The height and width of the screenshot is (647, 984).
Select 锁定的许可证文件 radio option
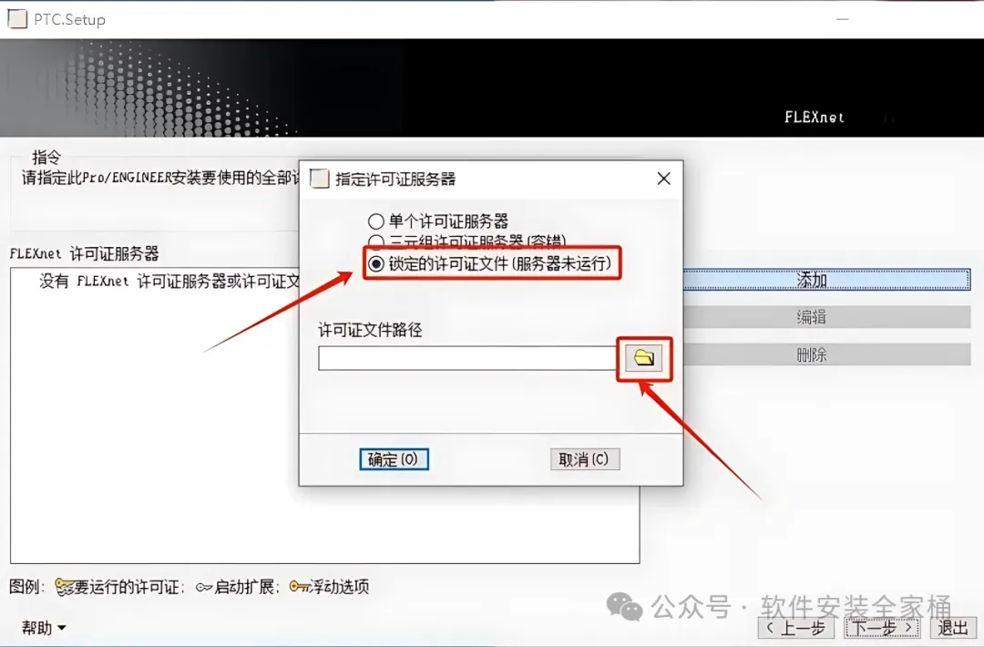[x=376, y=264]
